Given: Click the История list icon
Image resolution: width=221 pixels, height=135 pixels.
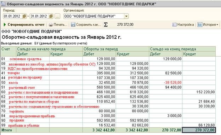Looking at the screenshot, I should tap(200, 25).
